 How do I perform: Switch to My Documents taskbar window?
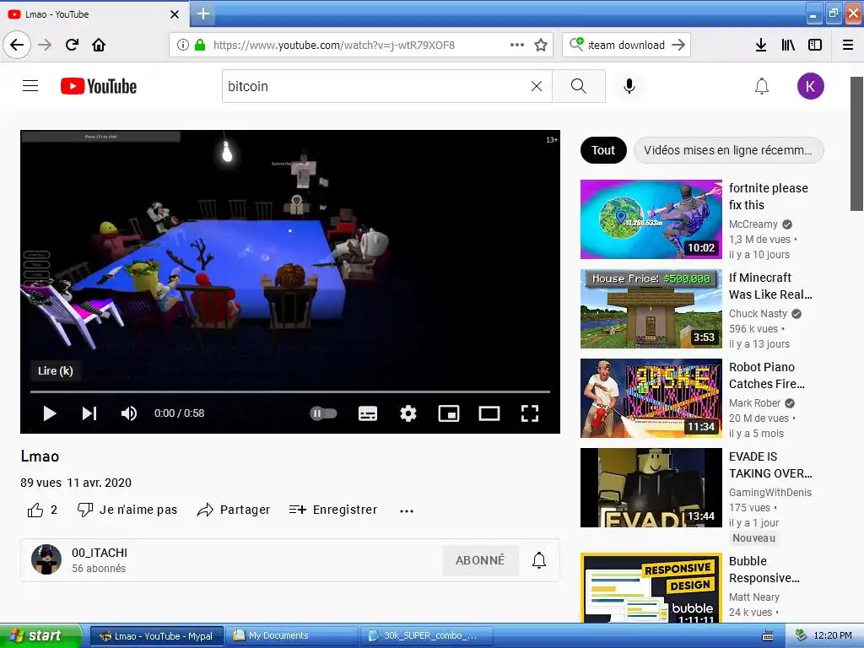point(291,636)
